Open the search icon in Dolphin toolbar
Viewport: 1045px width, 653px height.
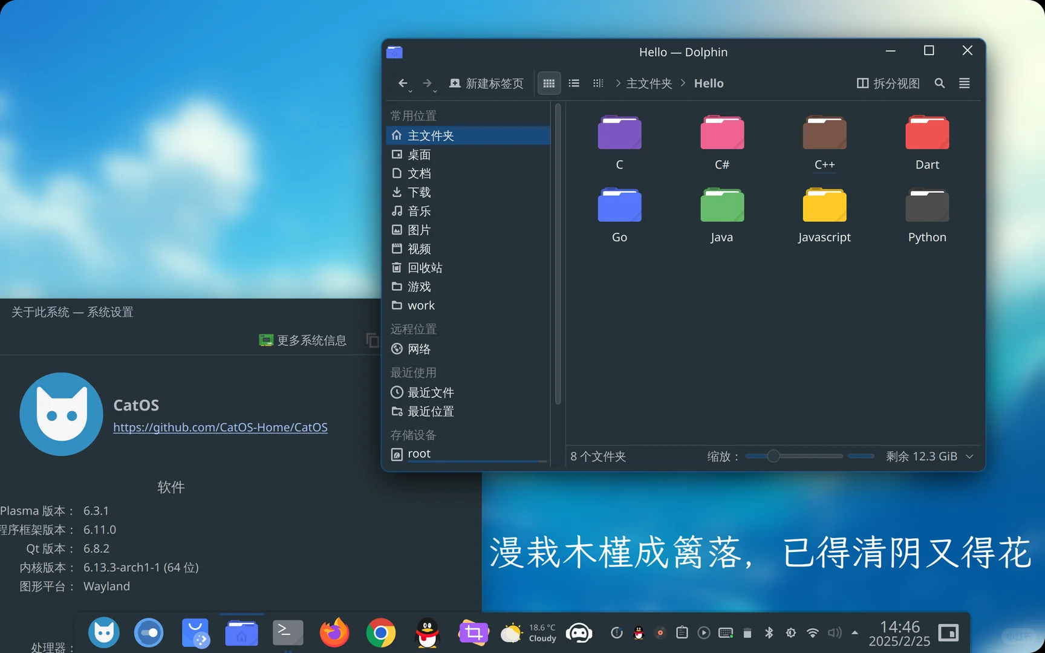tap(939, 83)
